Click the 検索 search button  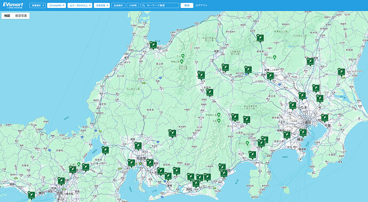187,5
